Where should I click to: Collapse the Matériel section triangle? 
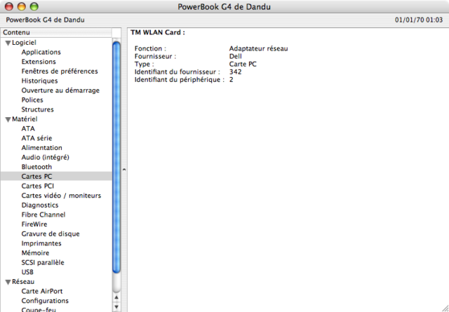coord(8,120)
